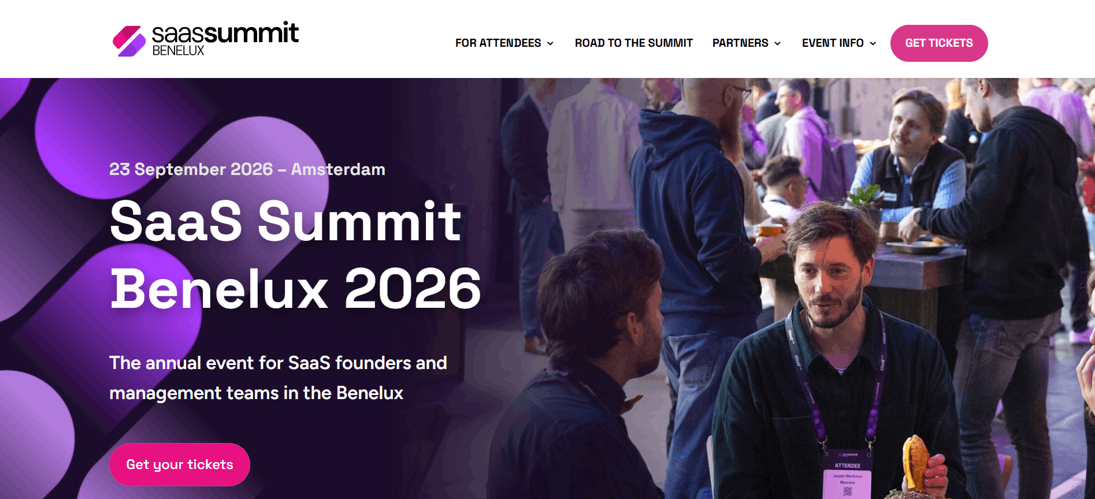Click the Get your tickets hero button
The height and width of the screenshot is (499, 1095).
coord(180,464)
